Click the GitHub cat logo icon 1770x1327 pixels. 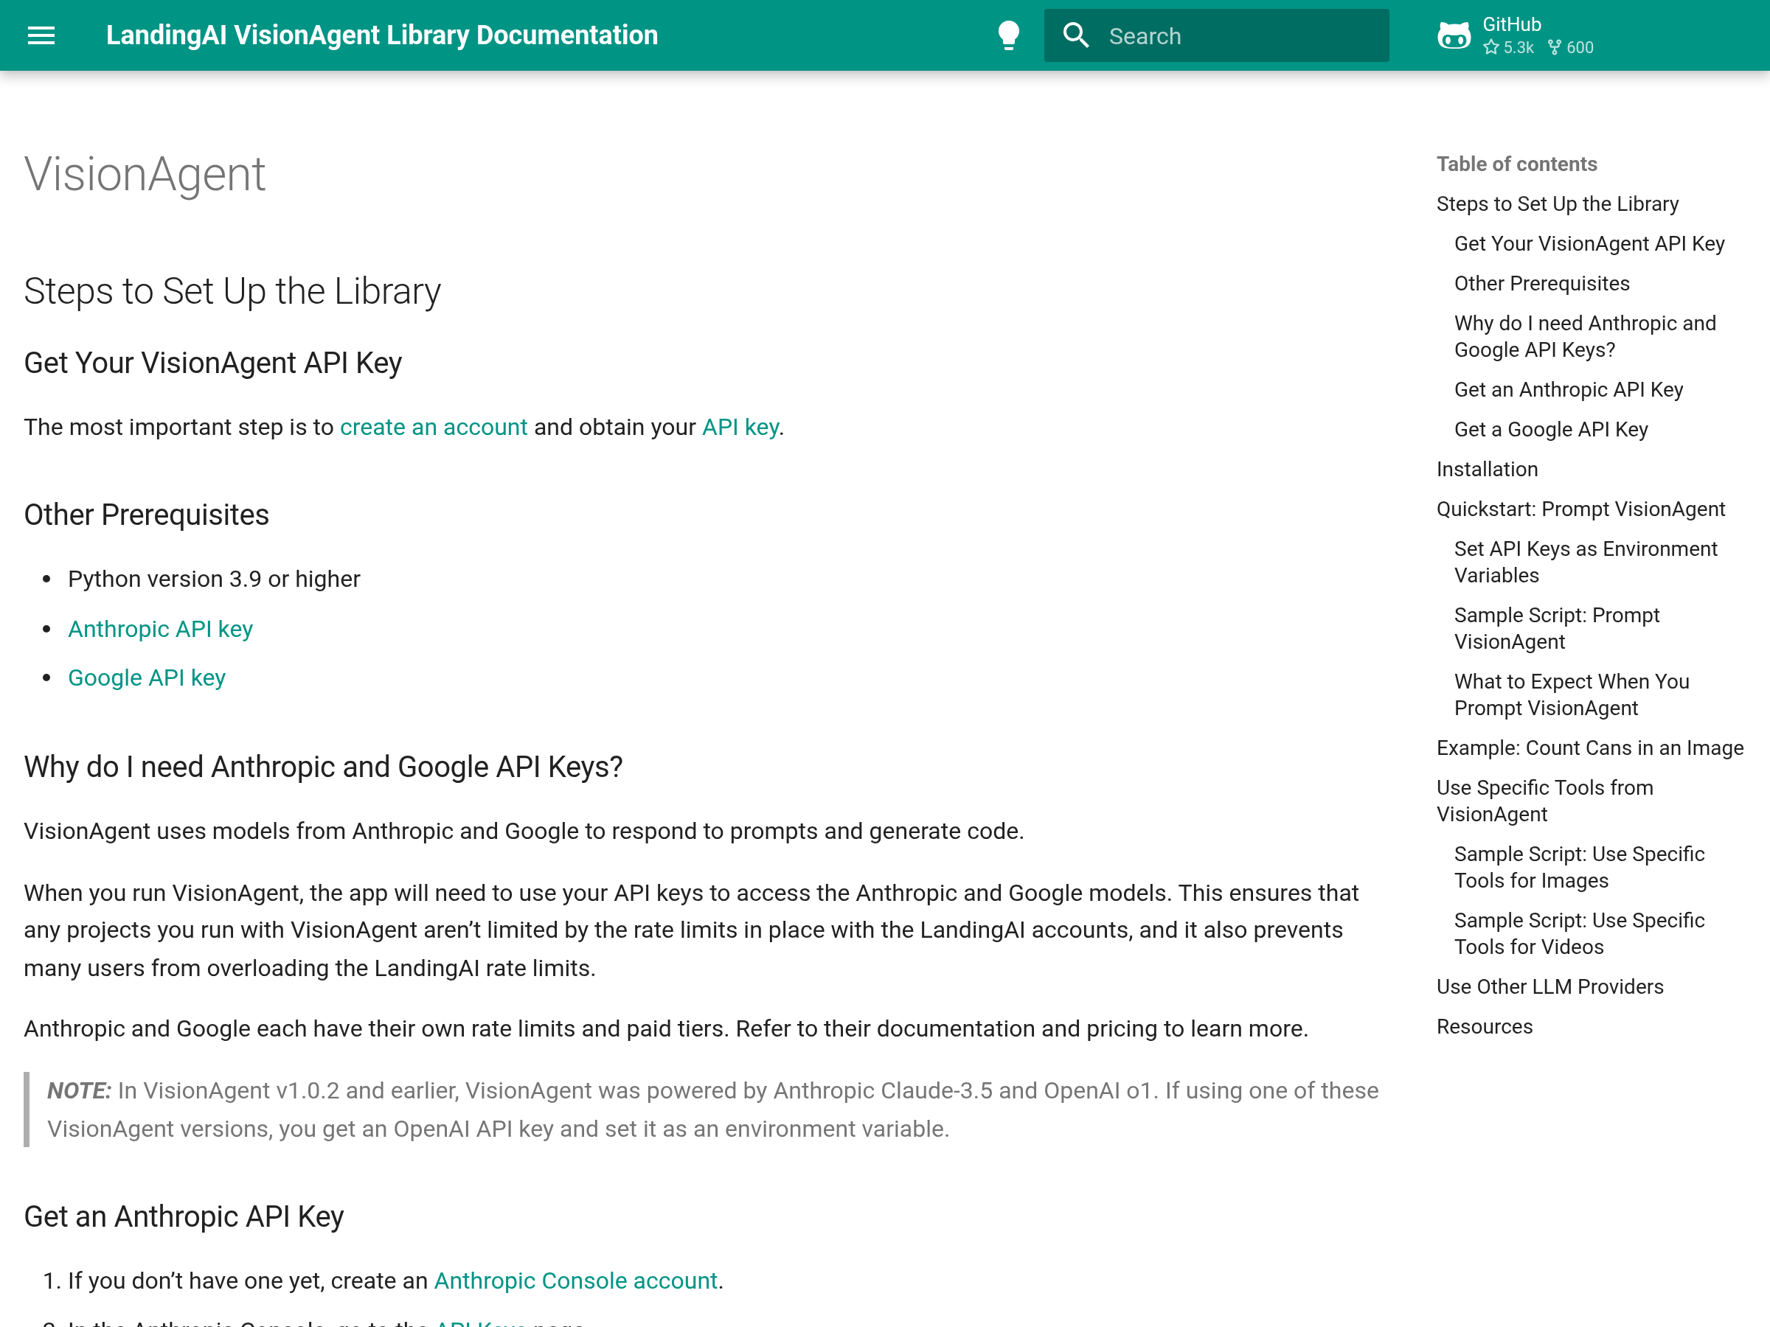tap(1453, 35)
